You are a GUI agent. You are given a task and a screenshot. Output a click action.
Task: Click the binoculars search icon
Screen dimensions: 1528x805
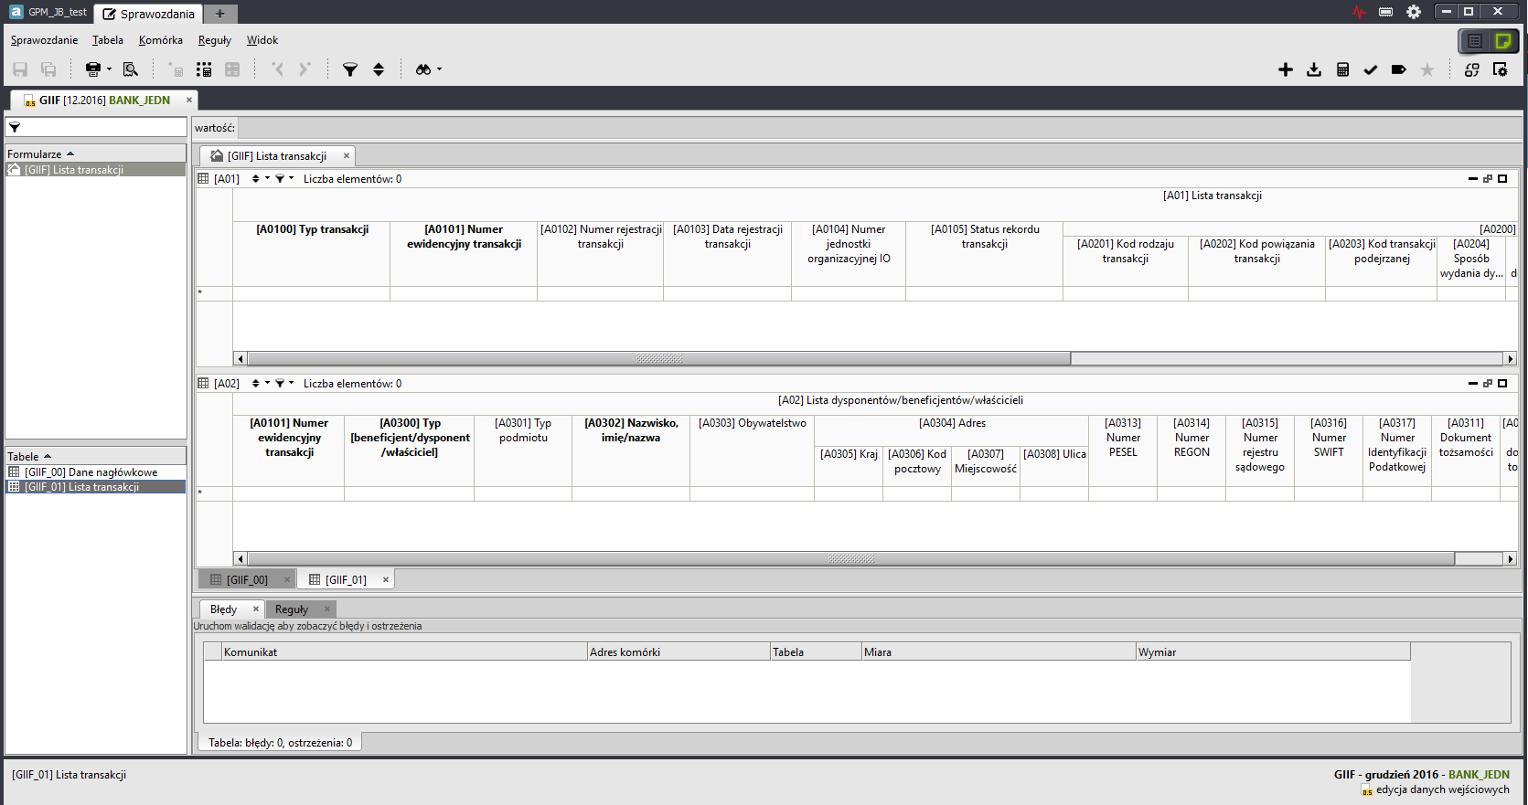coord(423,69)
